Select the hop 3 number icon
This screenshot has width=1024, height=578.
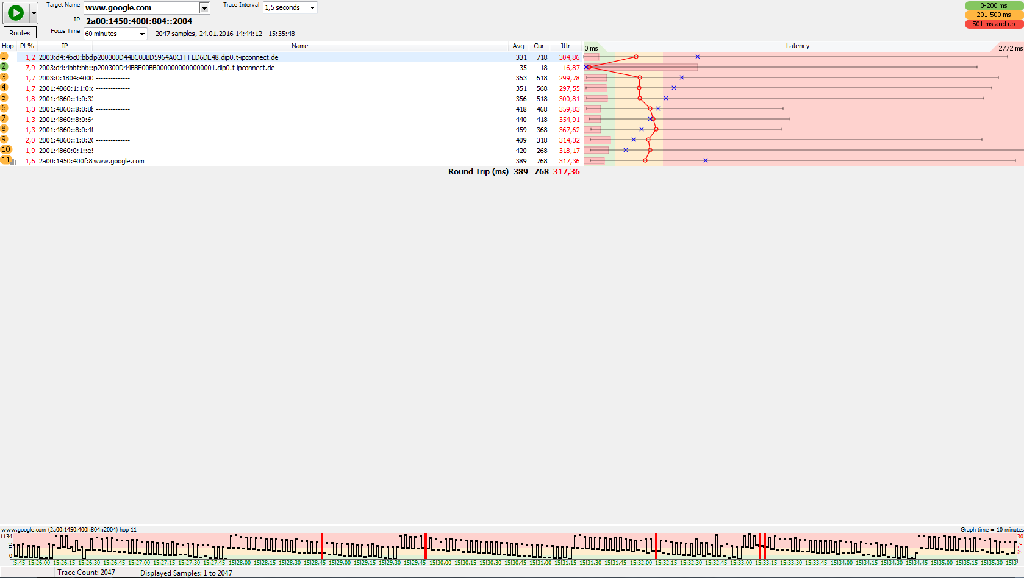tap(4, 77)
